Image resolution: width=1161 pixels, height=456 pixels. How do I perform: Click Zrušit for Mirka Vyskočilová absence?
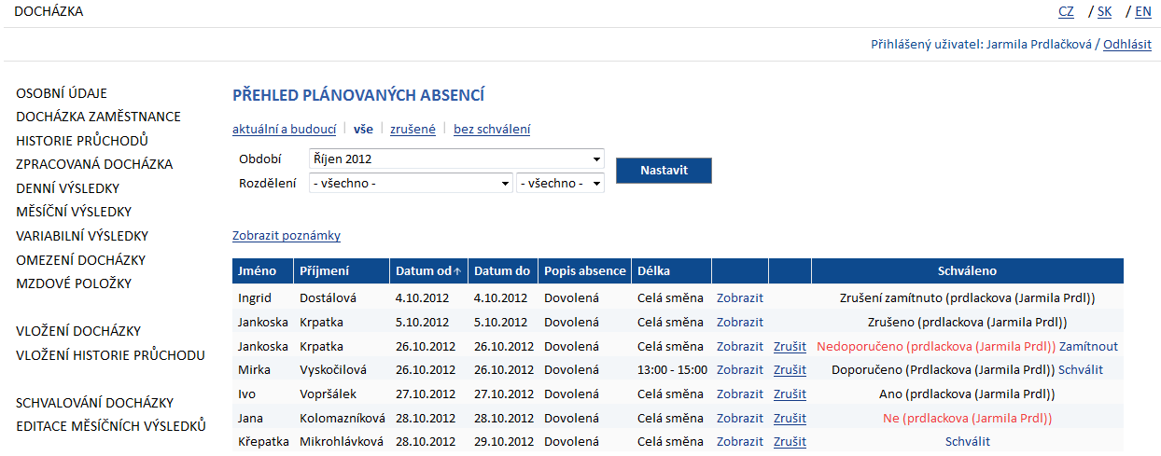pos(790,370)
